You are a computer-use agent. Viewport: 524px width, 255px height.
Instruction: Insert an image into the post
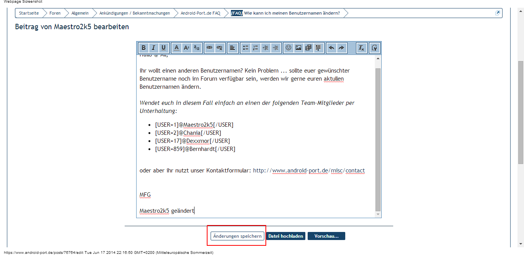point(298,48)
